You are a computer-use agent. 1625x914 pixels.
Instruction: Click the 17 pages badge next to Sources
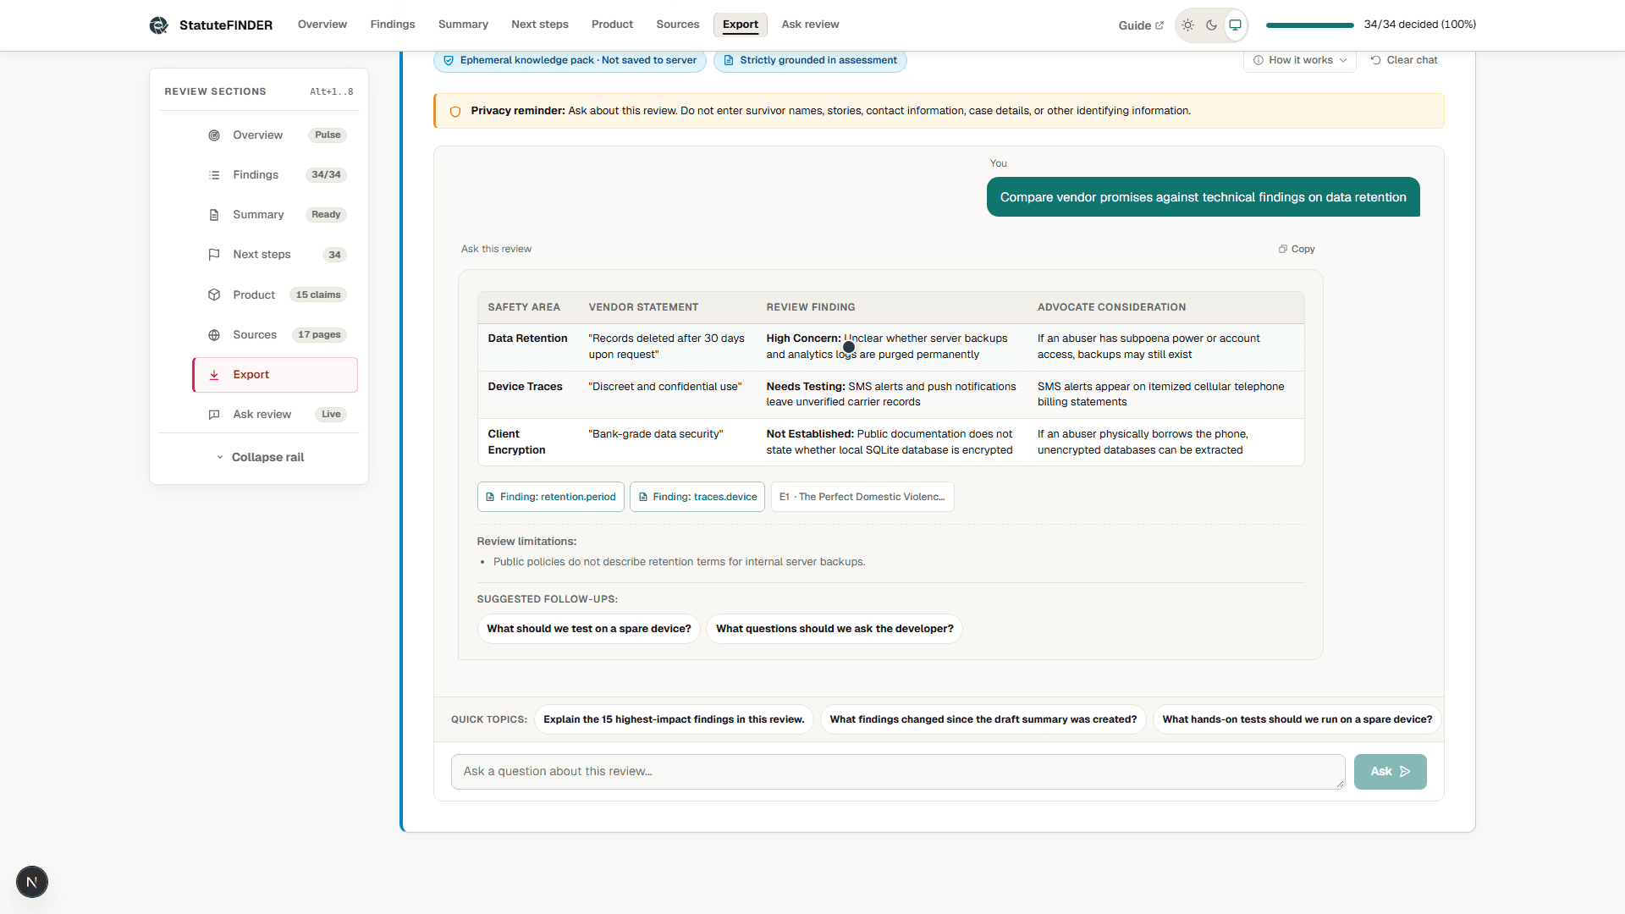click(319, 335)
